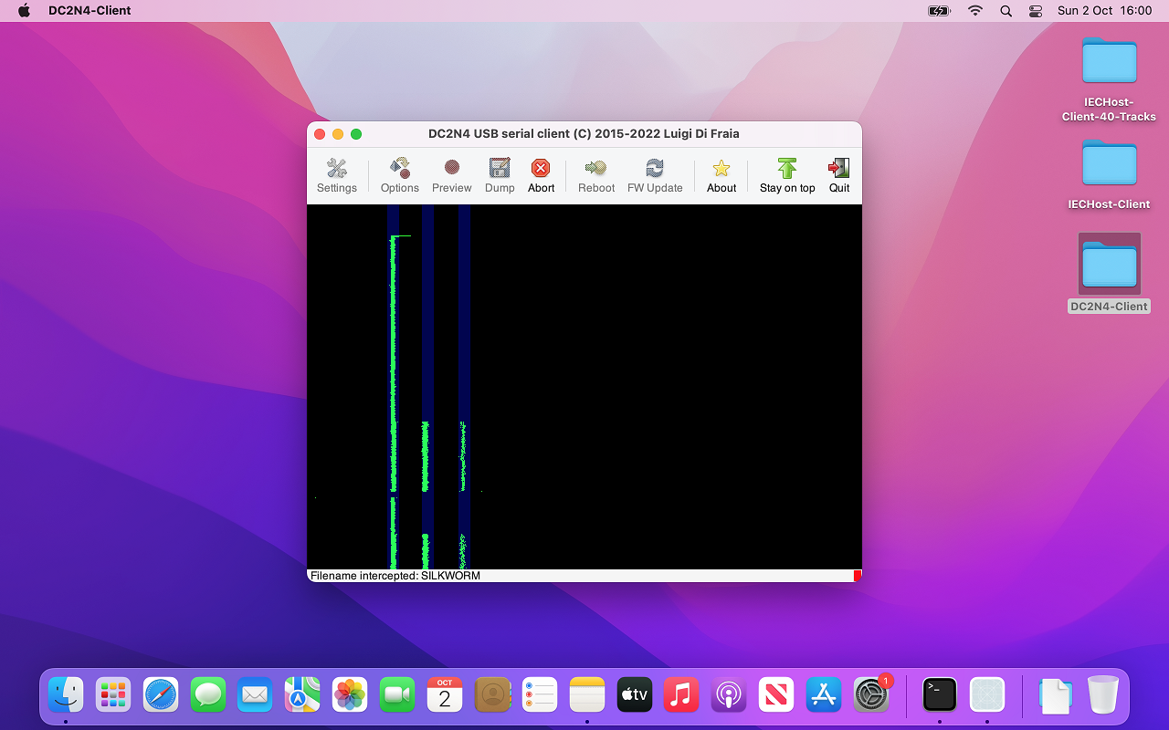Open DC2N4 client app in Dock
The image size is (1169, 730).
pos(987,695)
